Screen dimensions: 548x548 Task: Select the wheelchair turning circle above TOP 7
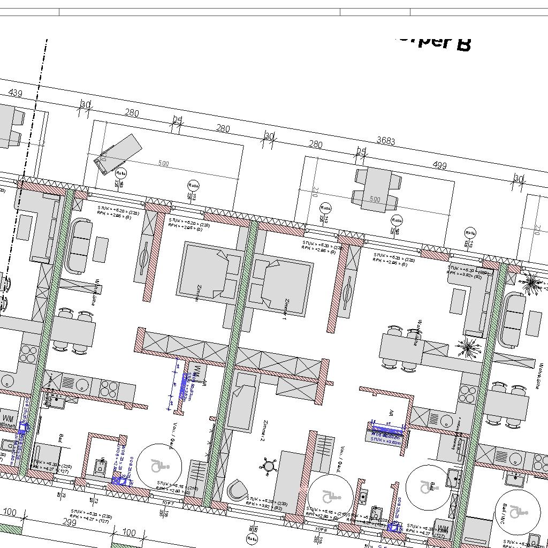click(x=159, y=466)
